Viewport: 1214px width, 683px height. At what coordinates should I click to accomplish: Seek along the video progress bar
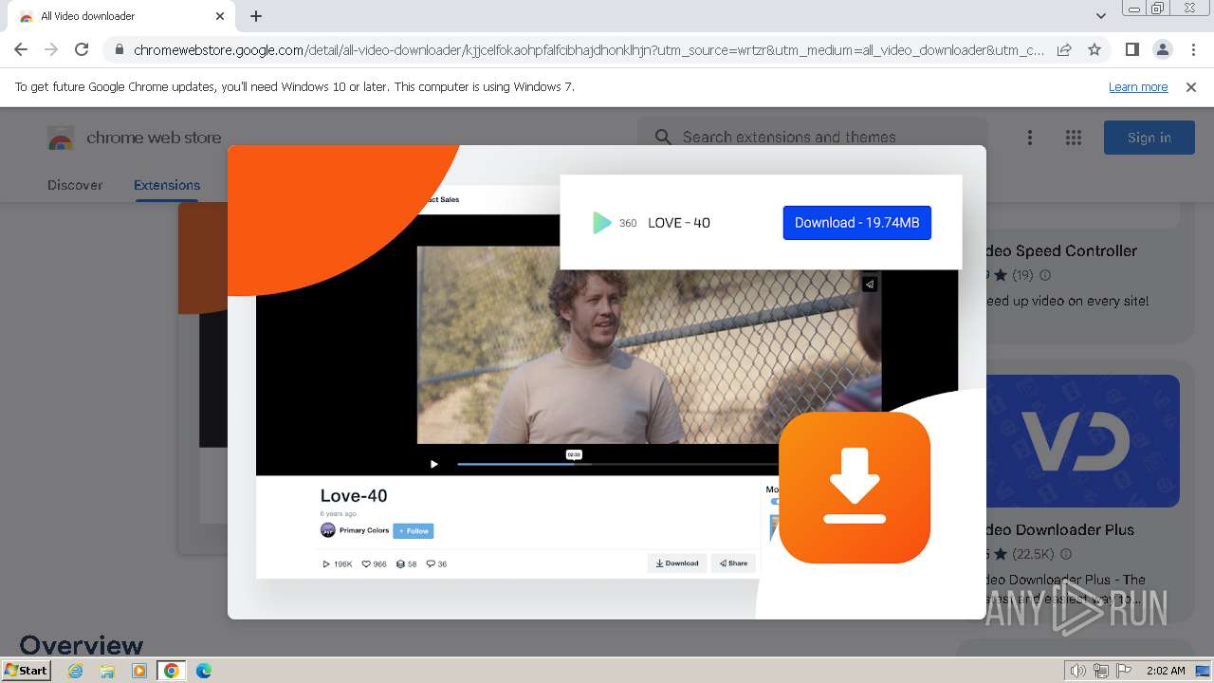616,464
